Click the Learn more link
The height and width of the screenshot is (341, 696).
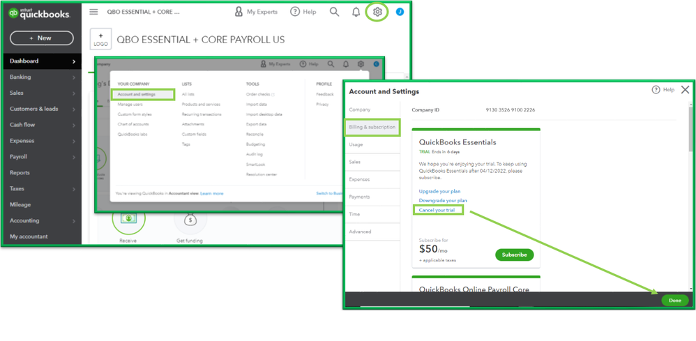click(212, 194)
